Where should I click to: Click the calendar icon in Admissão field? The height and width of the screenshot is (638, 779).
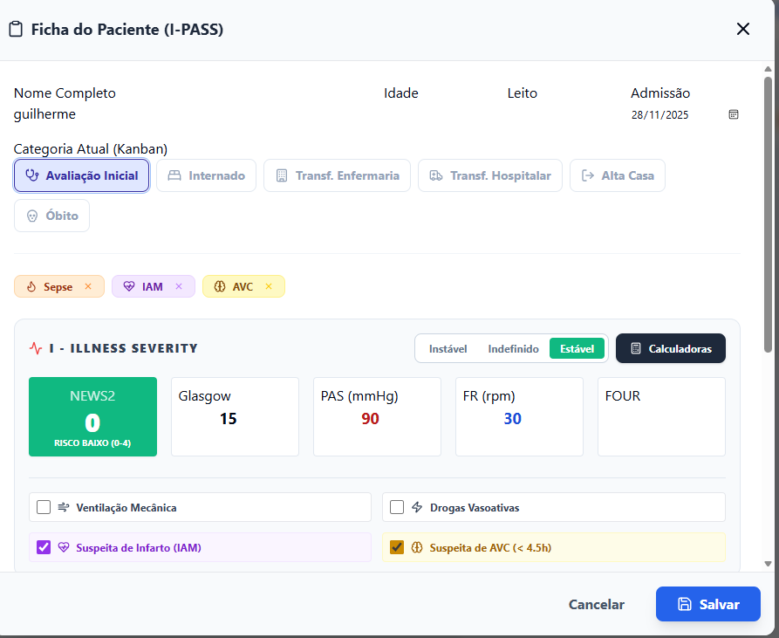[x=734, y=114]
